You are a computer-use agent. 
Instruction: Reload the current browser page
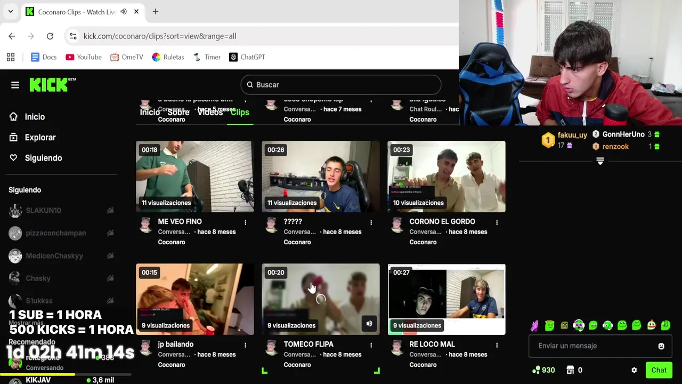tap(50, 36)
